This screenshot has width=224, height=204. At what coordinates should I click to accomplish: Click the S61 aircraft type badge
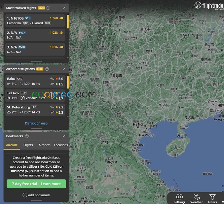(28, 18)
